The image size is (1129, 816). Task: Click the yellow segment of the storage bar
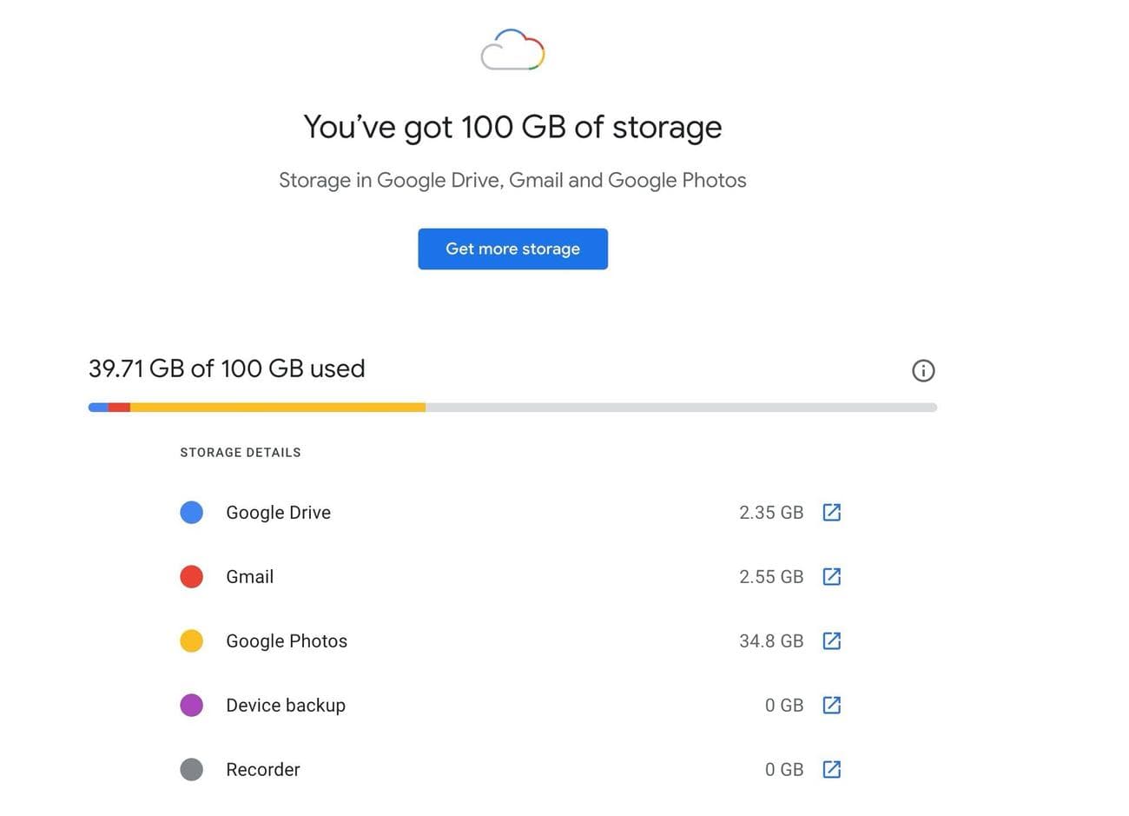coord(278,406)
